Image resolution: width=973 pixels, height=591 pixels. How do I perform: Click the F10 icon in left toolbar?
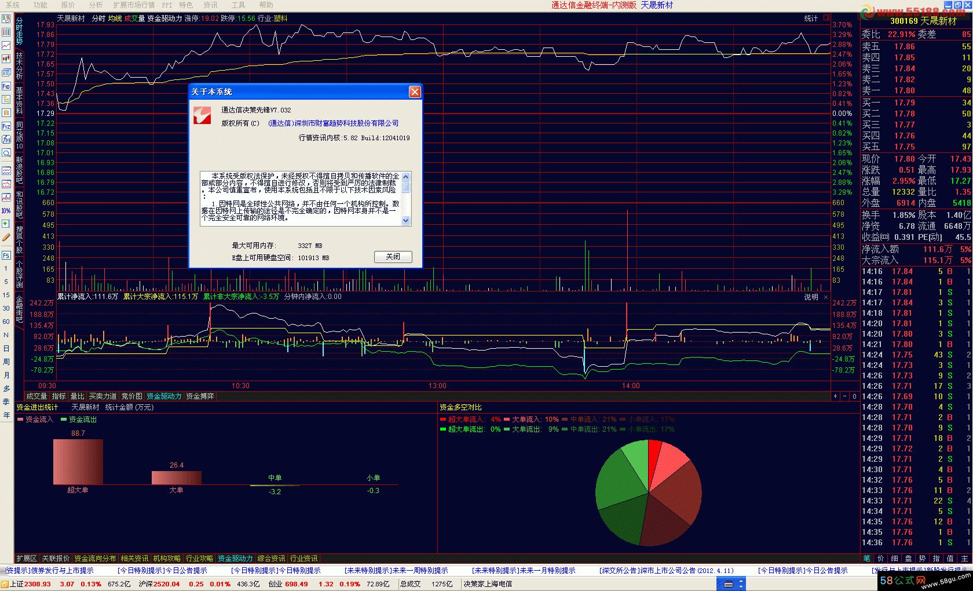click(x=6, y=86)
